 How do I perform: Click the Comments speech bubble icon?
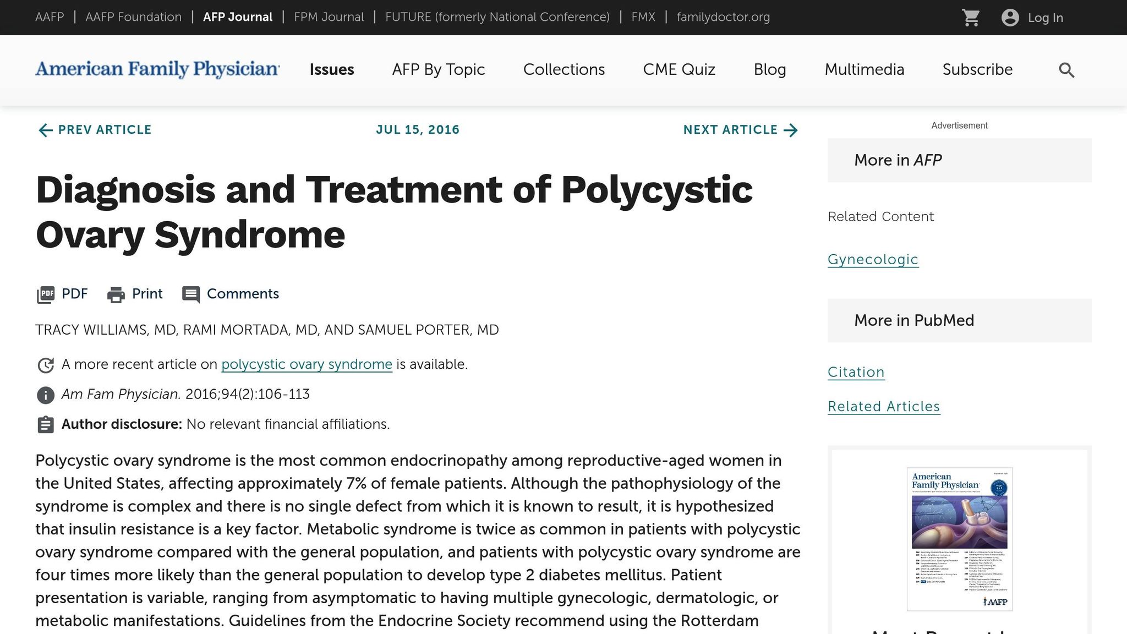(x=191, y=294)
